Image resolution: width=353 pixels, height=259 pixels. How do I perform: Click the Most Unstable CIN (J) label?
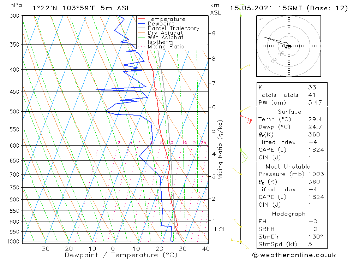[x=269, y=205]
